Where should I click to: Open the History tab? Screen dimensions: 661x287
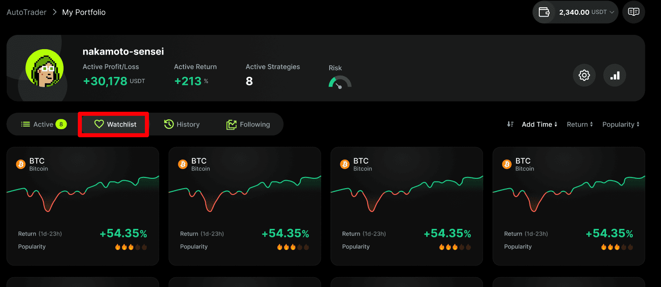(182, 124)
